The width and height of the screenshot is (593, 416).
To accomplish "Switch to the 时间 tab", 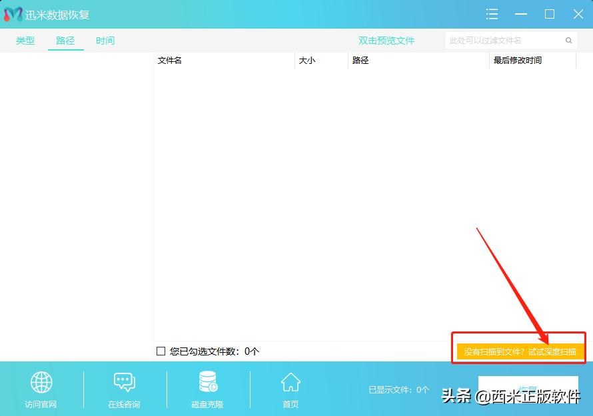I will (105, 40).
